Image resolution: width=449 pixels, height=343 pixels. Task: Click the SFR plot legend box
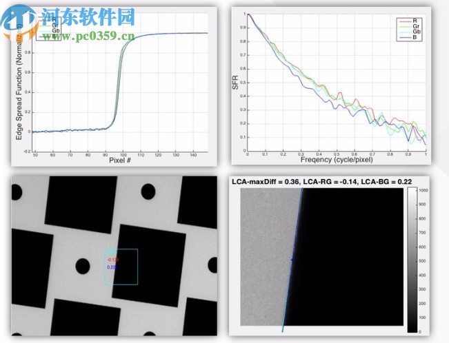(409, 30)
